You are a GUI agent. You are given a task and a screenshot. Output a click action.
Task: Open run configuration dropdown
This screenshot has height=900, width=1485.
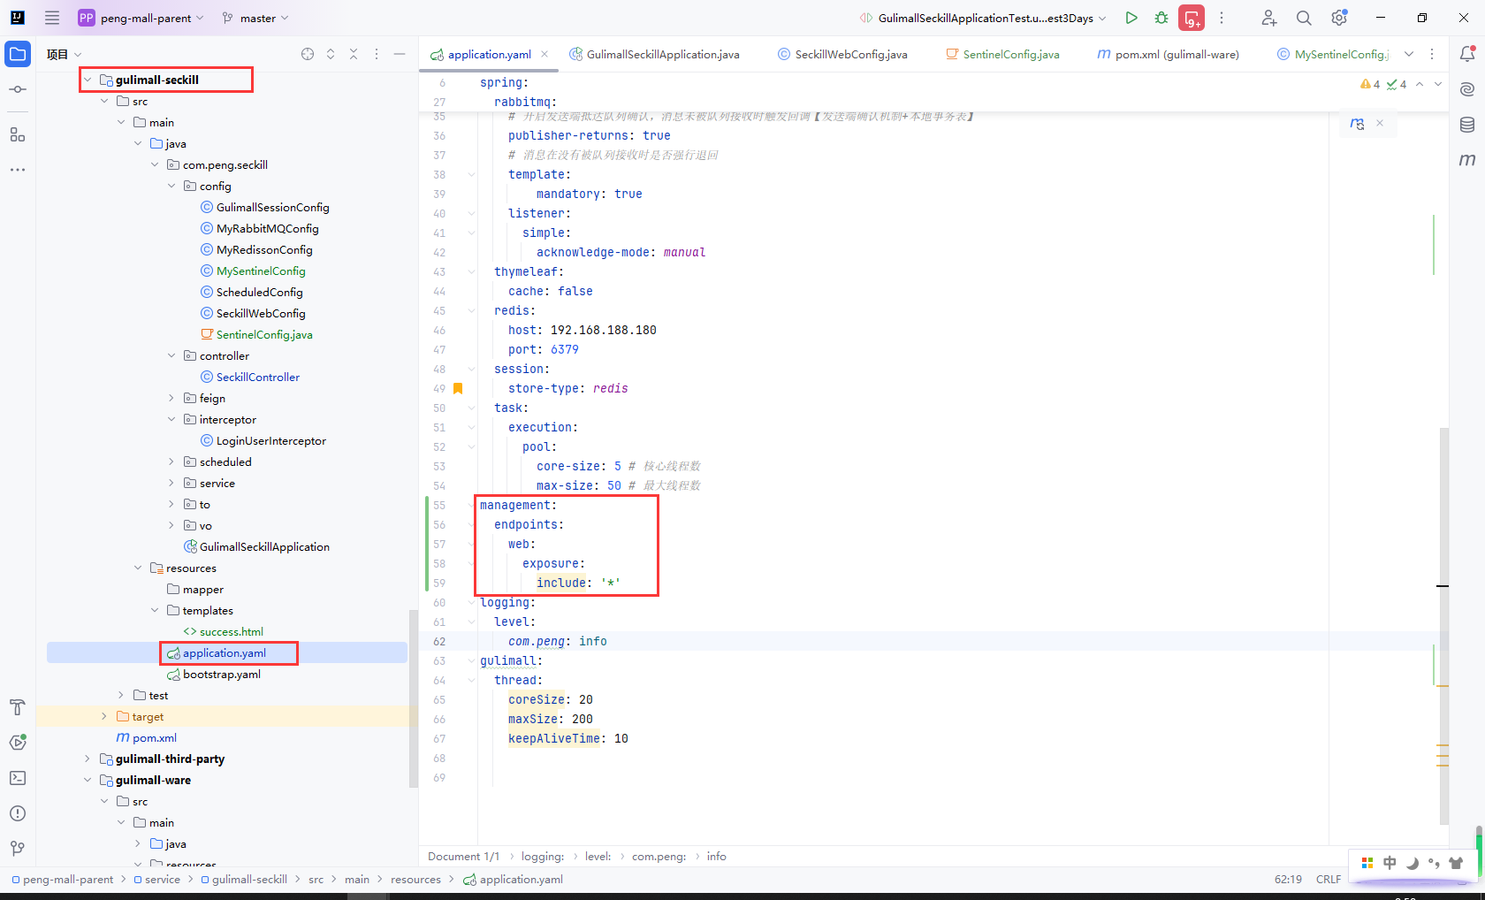(x=984, y=18)
